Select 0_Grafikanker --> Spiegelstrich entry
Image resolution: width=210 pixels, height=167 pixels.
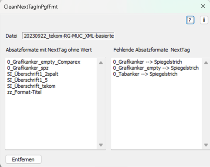147,62
